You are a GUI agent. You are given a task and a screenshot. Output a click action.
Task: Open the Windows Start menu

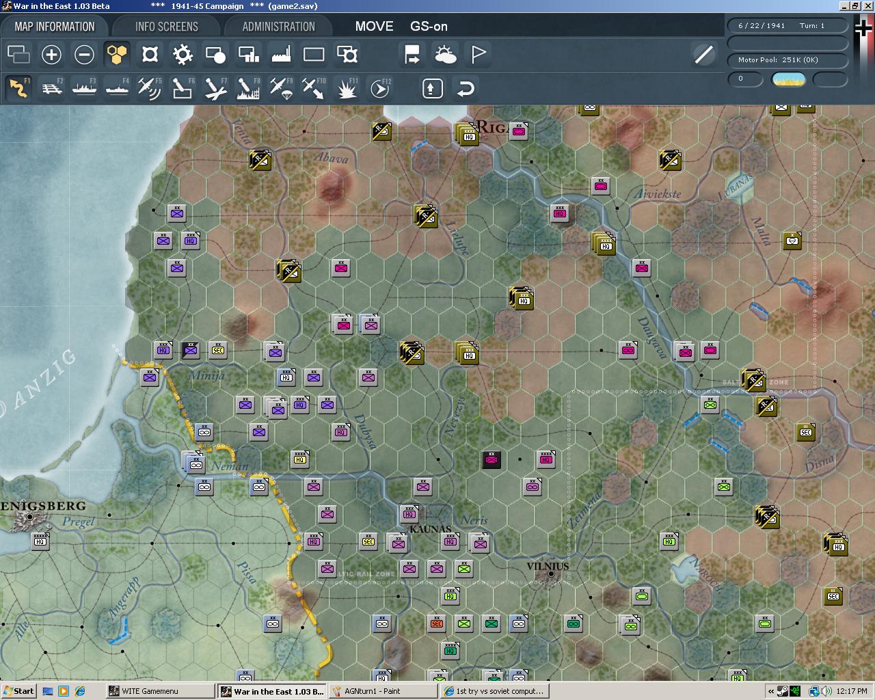(x=18, y=691)
